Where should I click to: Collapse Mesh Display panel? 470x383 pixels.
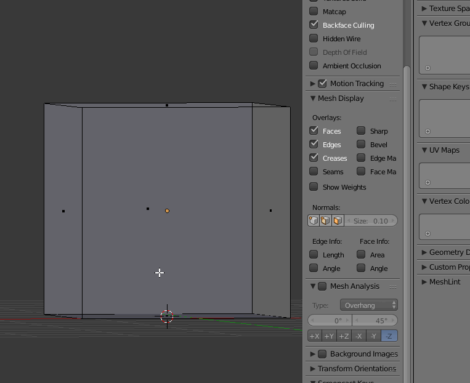313,99
